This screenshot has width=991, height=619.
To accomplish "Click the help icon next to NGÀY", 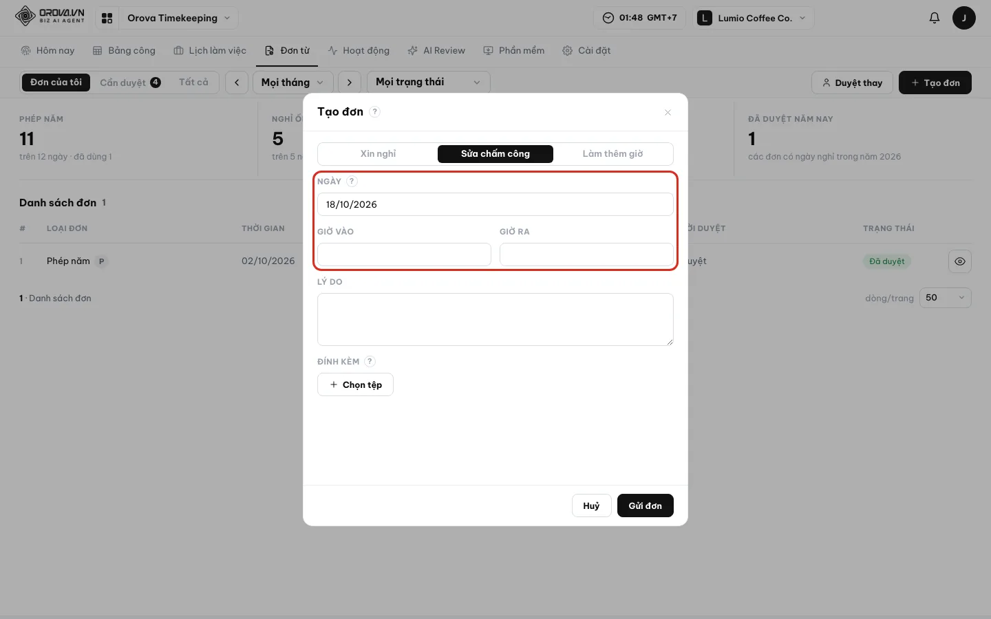I will click(352, 182).
